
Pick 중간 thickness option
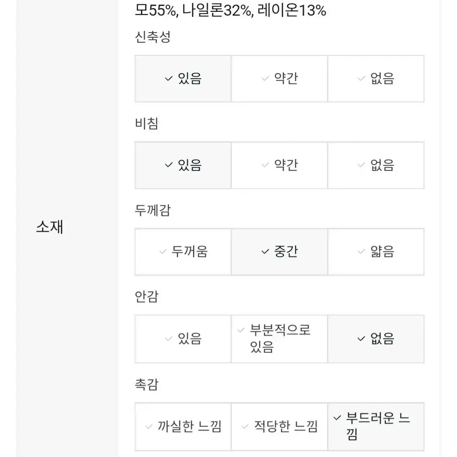click(279, 252)
